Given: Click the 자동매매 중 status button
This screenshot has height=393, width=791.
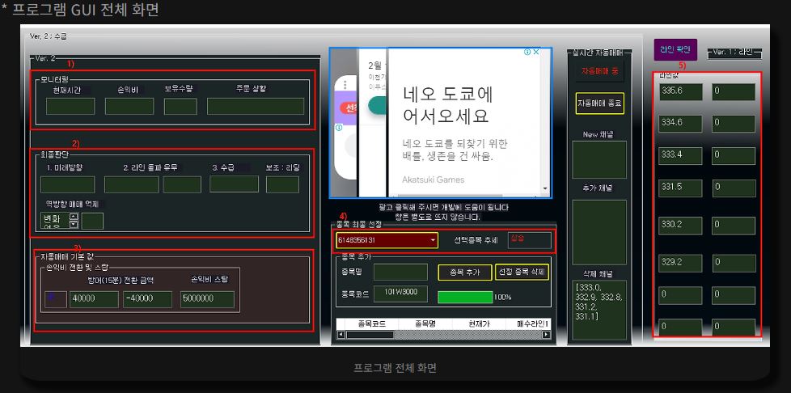Looking at the screenshot, I should click(600, 71).
